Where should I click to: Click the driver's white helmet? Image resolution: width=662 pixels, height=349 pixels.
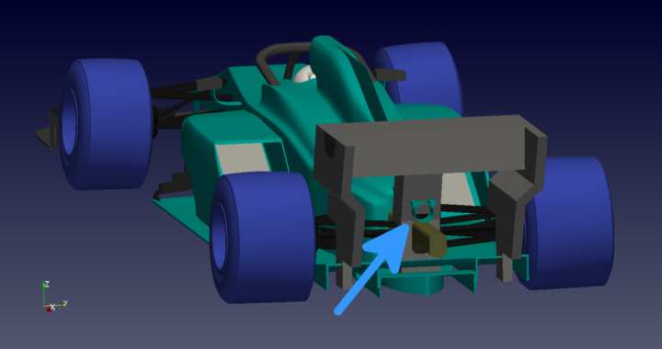[304, 75]
